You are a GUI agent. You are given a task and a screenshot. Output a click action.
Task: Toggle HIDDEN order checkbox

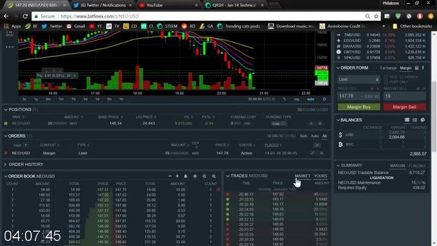[401, 77]
